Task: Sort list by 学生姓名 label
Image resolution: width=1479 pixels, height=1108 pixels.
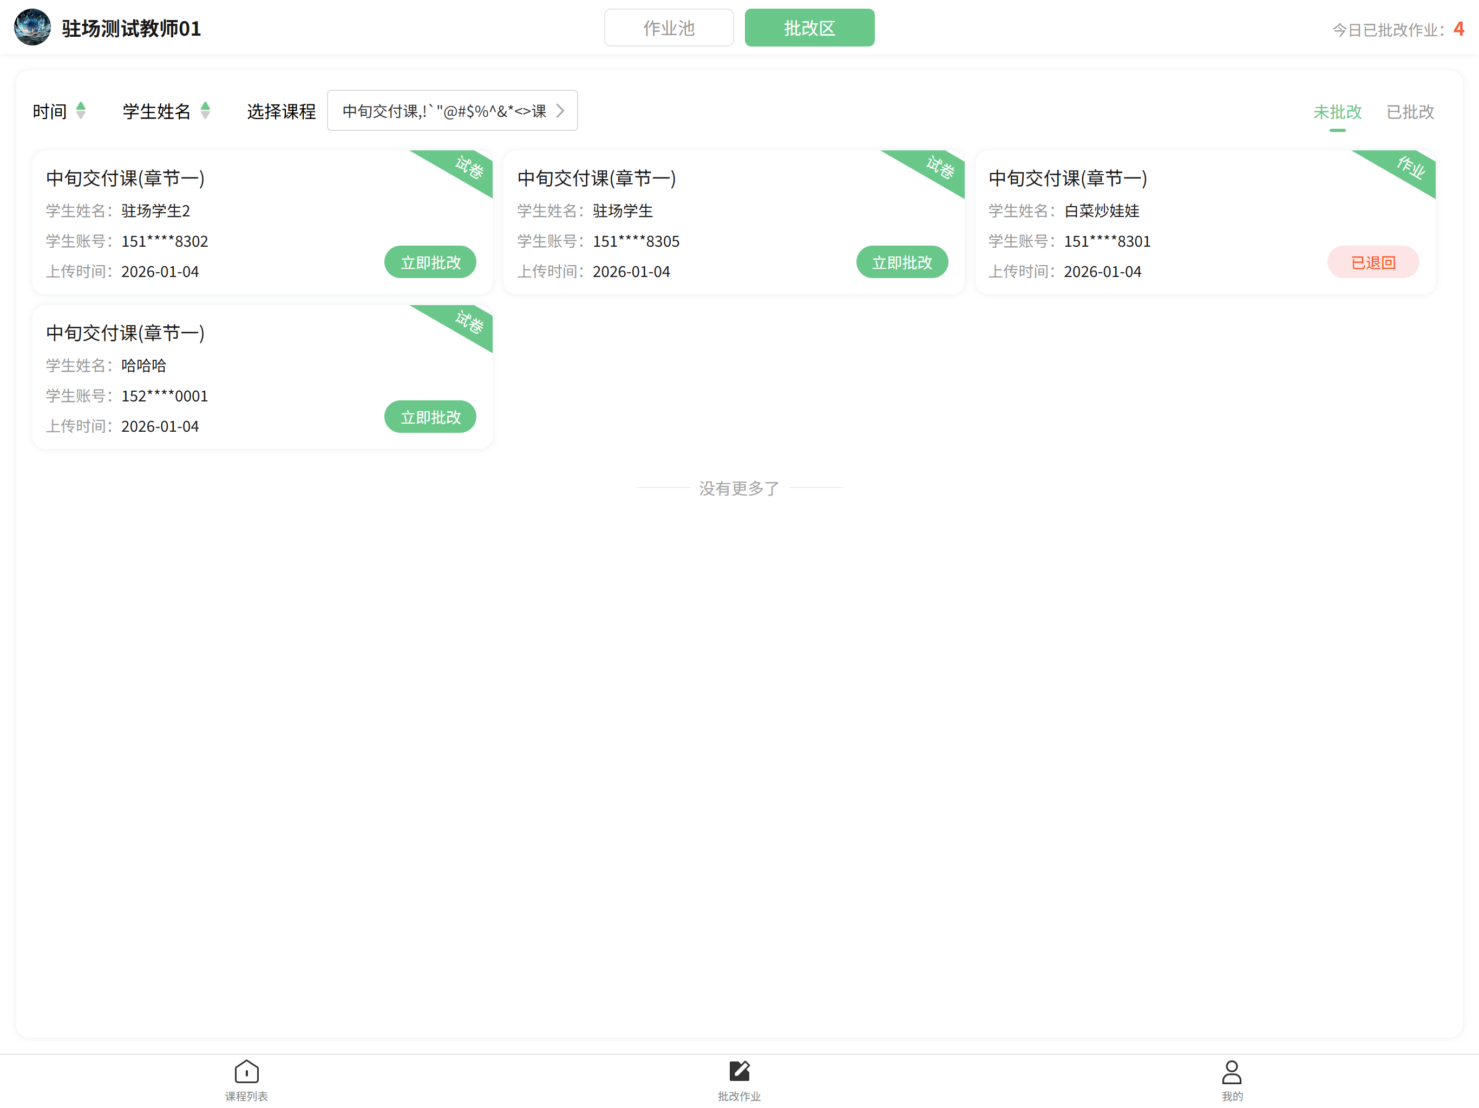Action: click(x=156, y=111)
